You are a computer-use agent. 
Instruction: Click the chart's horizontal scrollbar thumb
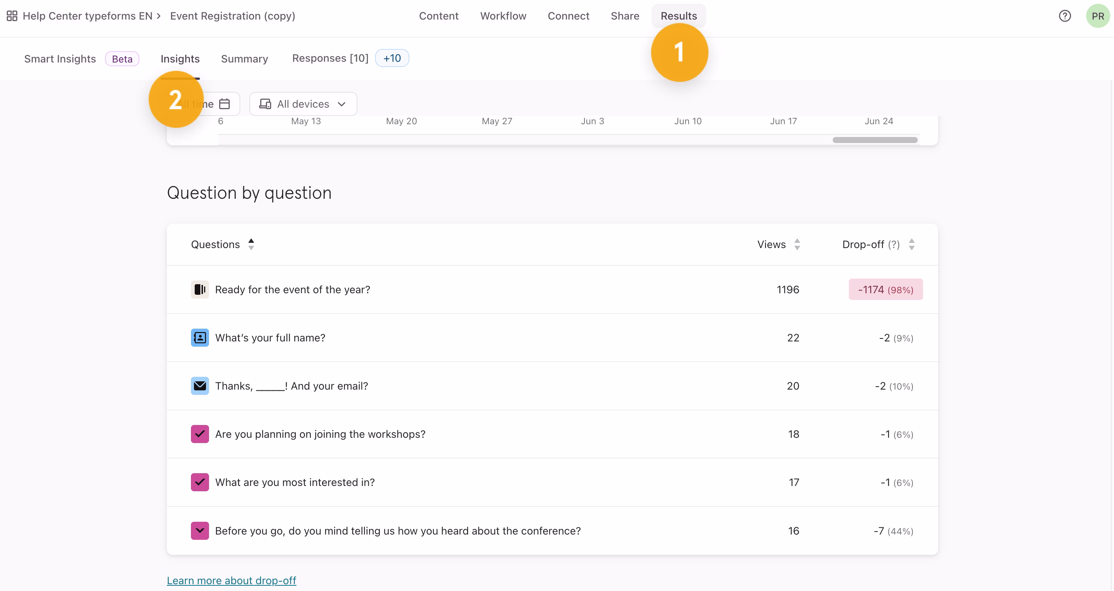874,140
